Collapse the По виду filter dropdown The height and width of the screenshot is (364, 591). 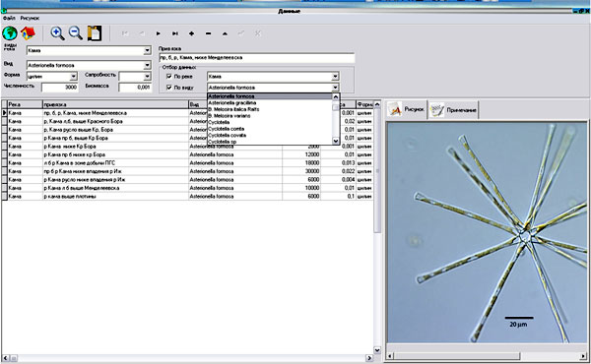(335, 88)
